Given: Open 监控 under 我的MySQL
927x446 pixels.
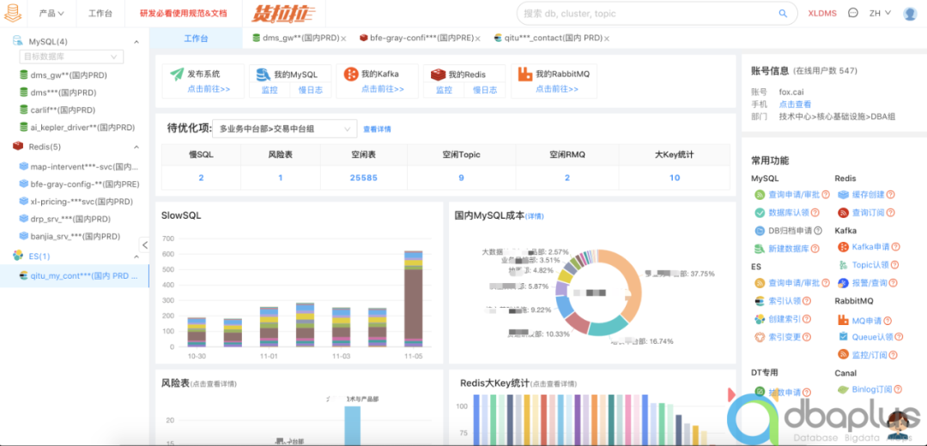Looking at the screenshot, I should coord(270,90).
